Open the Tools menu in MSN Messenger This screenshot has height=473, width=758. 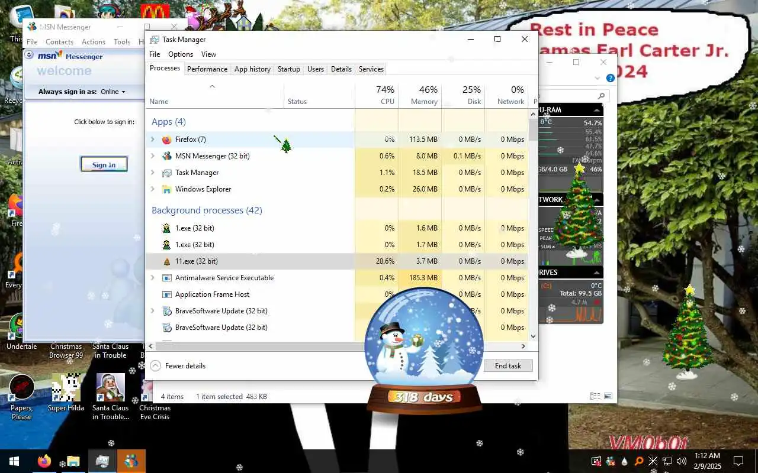pyautogui.click(x=122, y=42)
